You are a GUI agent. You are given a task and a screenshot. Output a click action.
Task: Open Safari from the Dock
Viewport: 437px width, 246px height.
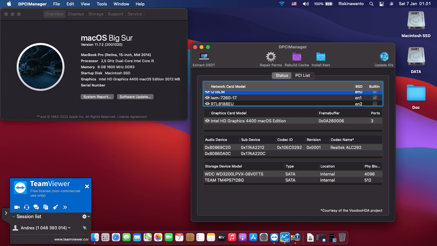tap(116, 237)
